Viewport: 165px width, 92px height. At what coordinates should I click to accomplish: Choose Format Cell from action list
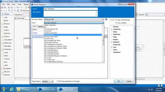coord(73,31)
